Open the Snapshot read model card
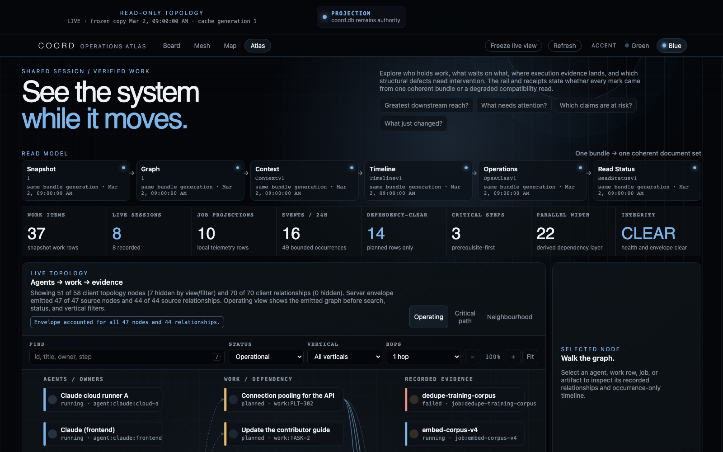The image size is (723, 452). 76,180
